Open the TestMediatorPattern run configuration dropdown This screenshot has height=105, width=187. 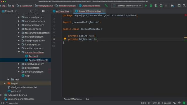pyautogui.click(x=127, y=6)
